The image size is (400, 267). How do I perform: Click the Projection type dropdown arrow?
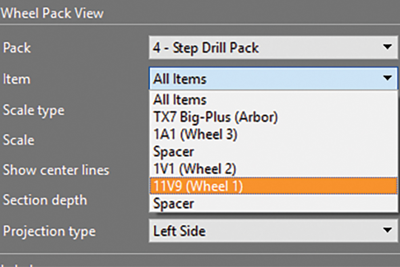click(x=387, y=231)
